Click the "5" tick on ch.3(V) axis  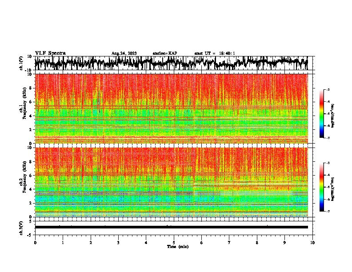31,221
